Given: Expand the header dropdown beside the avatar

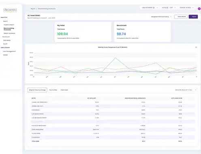Looking at the screenshot, I should (x=186, y=8).
